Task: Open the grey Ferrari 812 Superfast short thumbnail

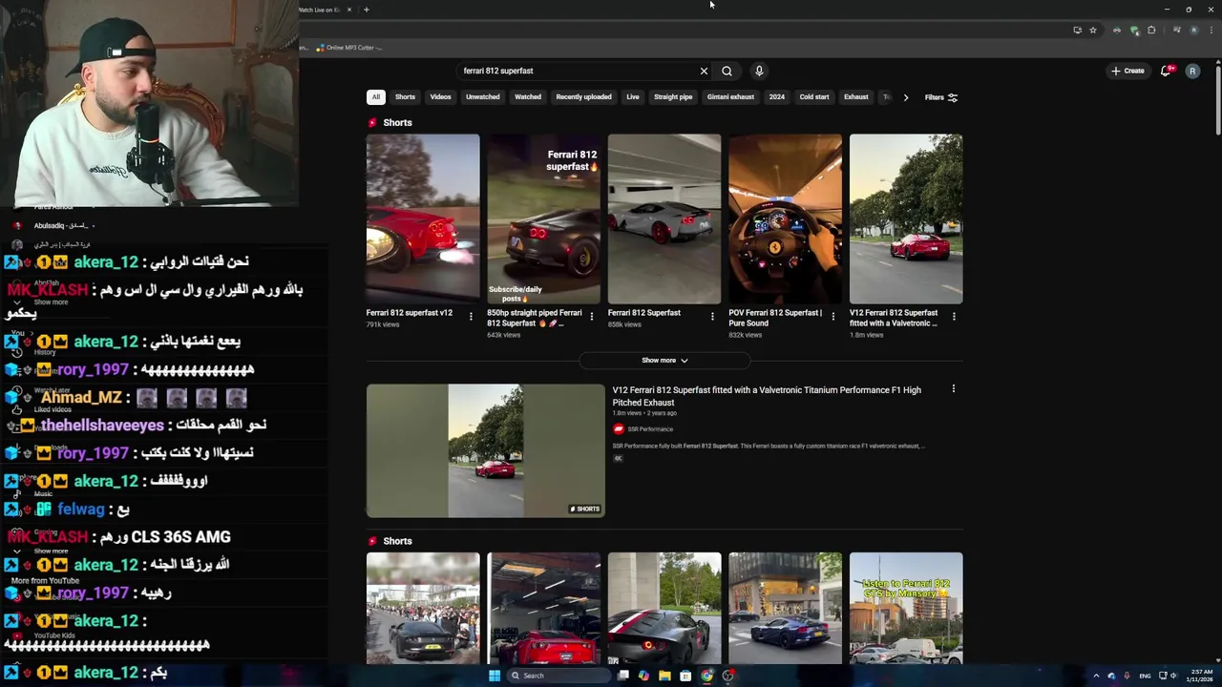Action: (x=664, y=219)
